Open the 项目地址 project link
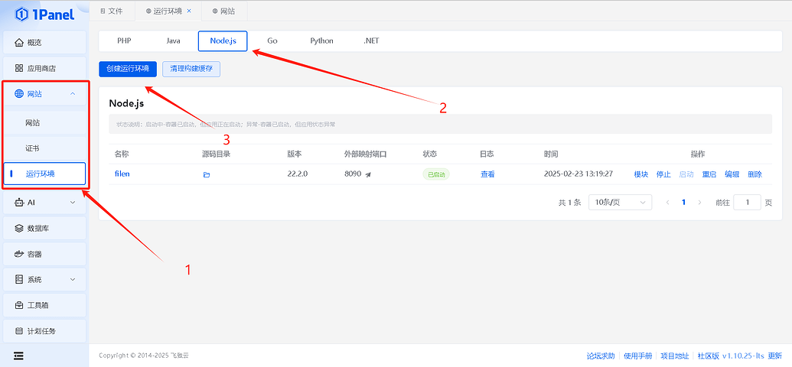The width and height of the screenshot is (792, 367). 675,356
